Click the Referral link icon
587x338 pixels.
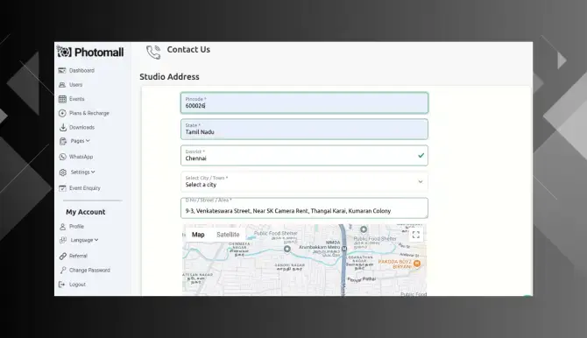coord(62,256)
